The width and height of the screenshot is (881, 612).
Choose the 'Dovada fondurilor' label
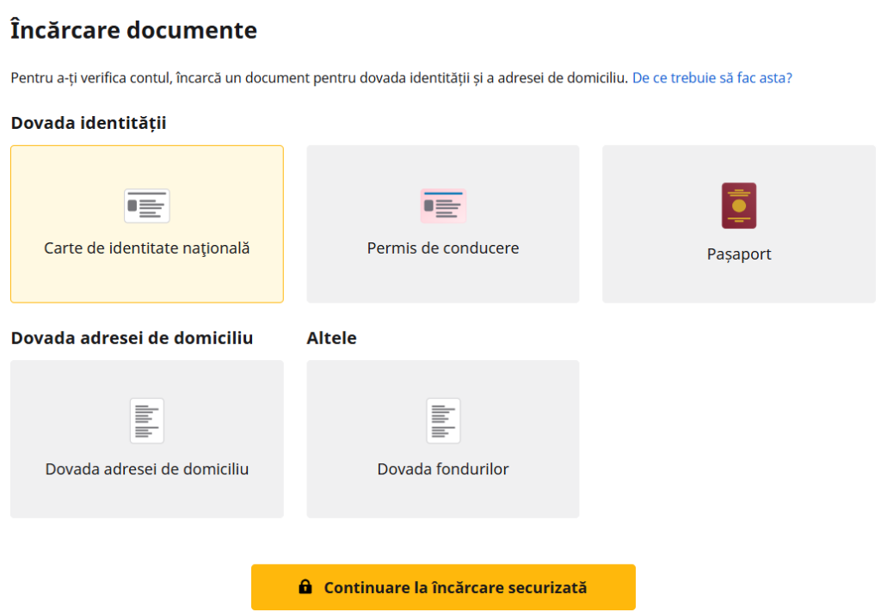(443, 468)
